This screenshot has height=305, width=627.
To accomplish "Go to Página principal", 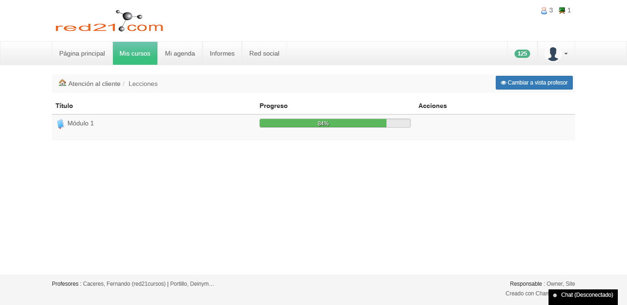I will point(82,54).
